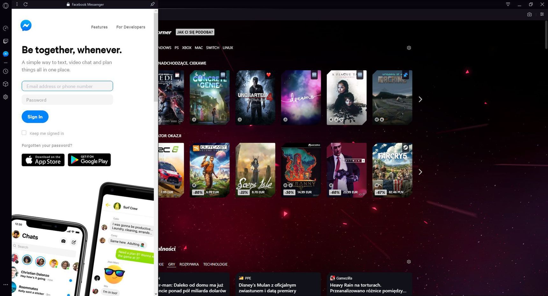Open the Outcast Second Contact deal

[210, 170]
